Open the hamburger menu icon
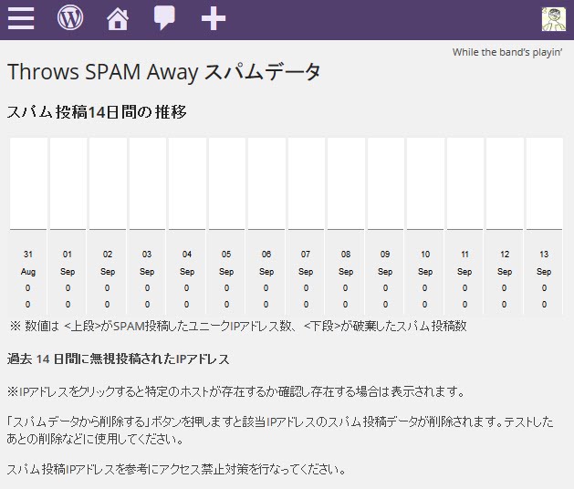574x489 pixels. pyautogui.click(x=21, y=18)
